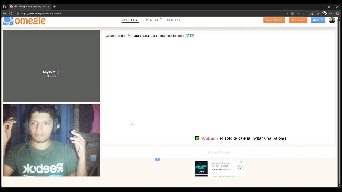Open the VÍDEO CHAT tab

(130, 20)
